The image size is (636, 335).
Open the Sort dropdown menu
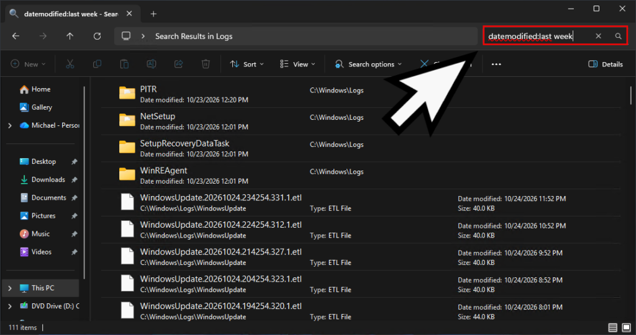tap(247, 64)
